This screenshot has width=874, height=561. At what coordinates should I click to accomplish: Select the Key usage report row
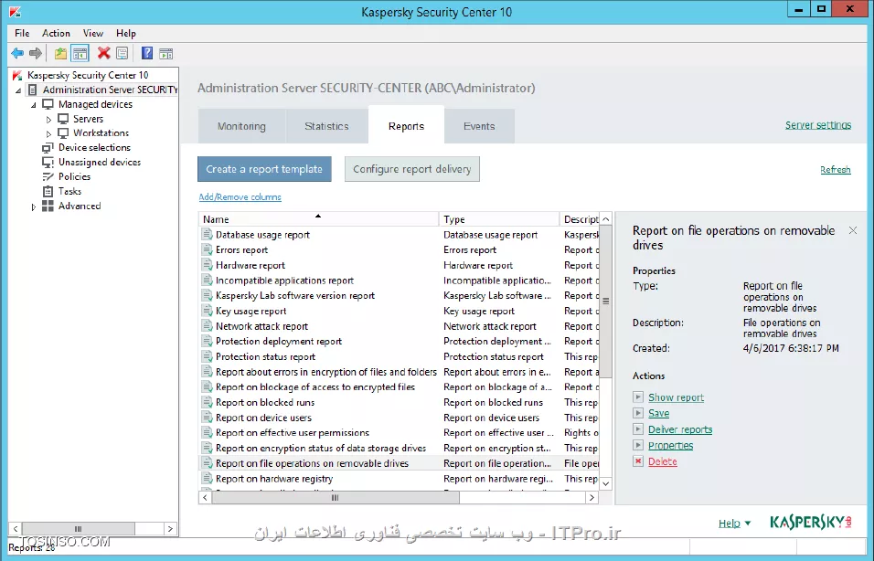[399, 311]
